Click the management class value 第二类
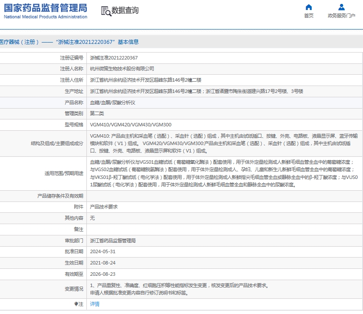 pos(97,113)
